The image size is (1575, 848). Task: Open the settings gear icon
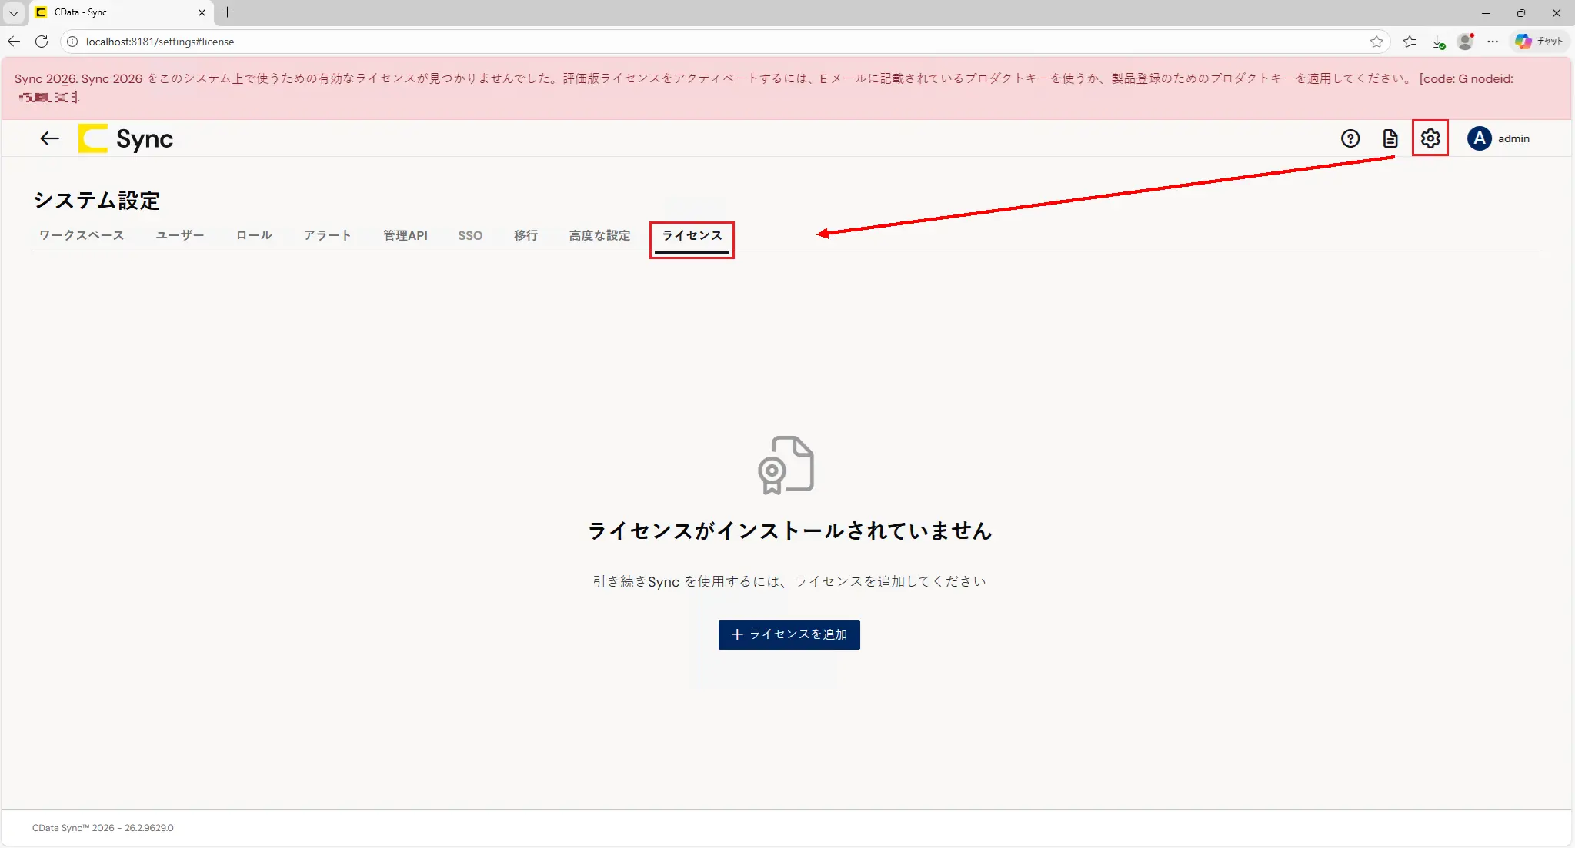pyautogui.click(x=1430, y=138)
